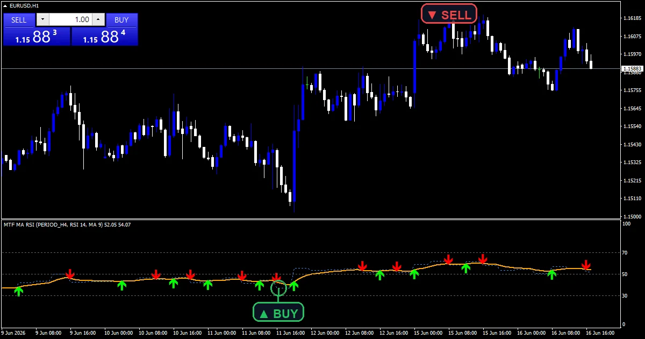Click the 1.00 lot volume field
The width and height of the screenshot is (645, 339).
[x=70, y=20]
